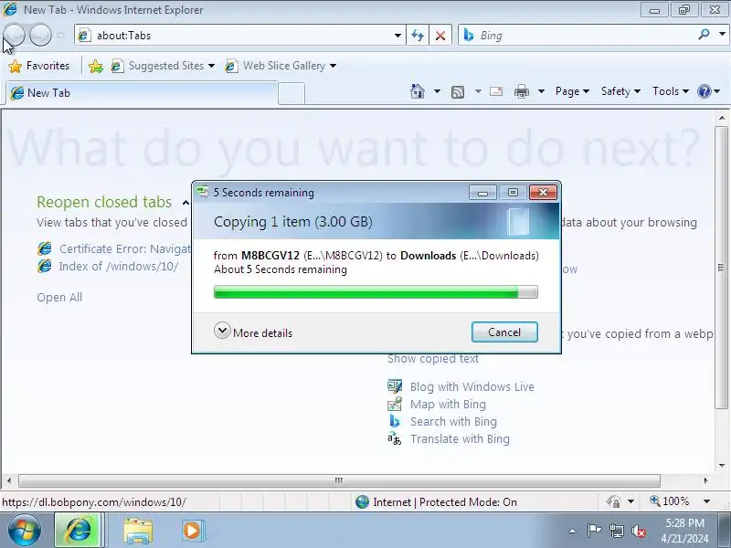Open search provider dropdown arrow
731x548 pixels.
pos(722,35)
